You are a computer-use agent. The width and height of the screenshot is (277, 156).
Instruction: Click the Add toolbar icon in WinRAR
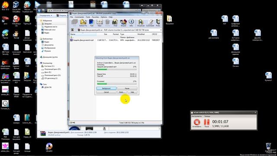74,23
